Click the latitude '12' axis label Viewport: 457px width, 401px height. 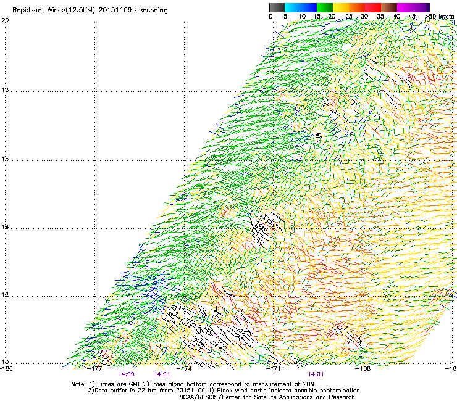coord(5,295)
